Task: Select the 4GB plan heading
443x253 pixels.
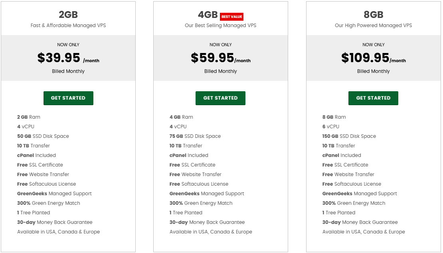Action: 208,15
